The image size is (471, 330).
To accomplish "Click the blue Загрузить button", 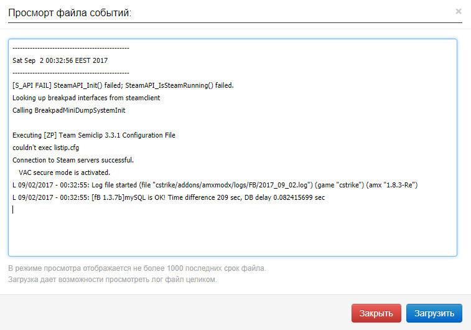I will [434, 313].
